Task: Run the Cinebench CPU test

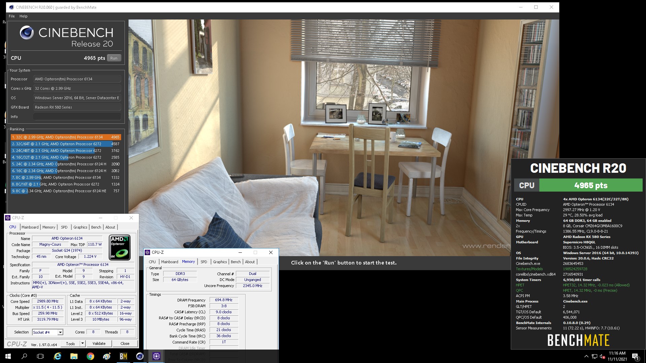Action: point(114,58)
